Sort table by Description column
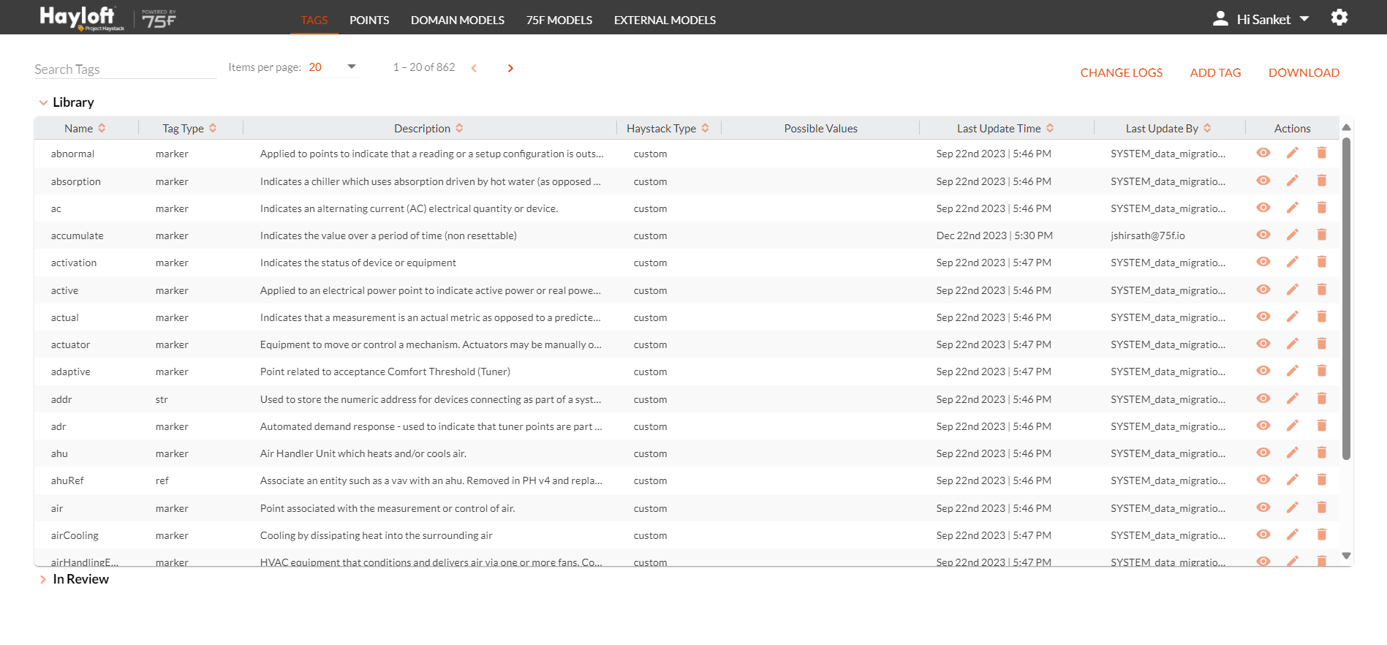Image resolution: width=1387 pixels, height=645 pixels. point(459,128)
